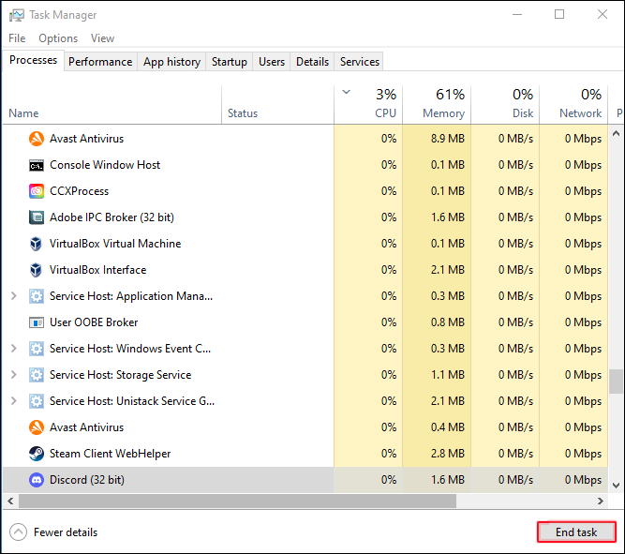Click the VirtualBox Interface icon
Screen dimensions: 625x554
[37, 270]
